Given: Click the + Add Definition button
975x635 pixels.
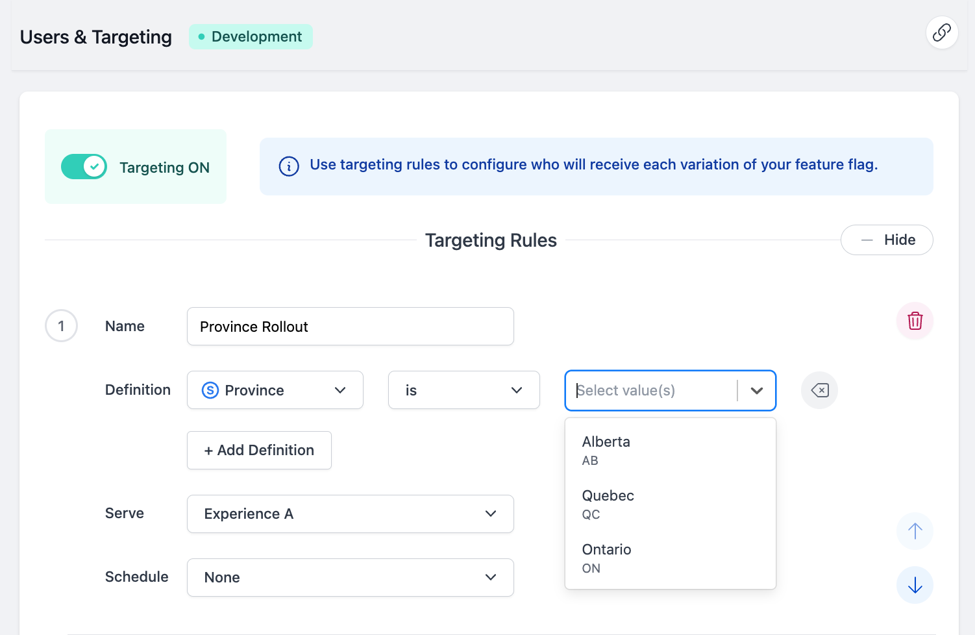Looking at the screenshot, I should coord(259,450).
